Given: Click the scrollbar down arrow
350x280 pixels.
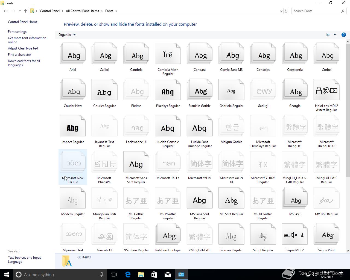Looking at the screenshot, I should pyautogui.click(x=348, y=250).
